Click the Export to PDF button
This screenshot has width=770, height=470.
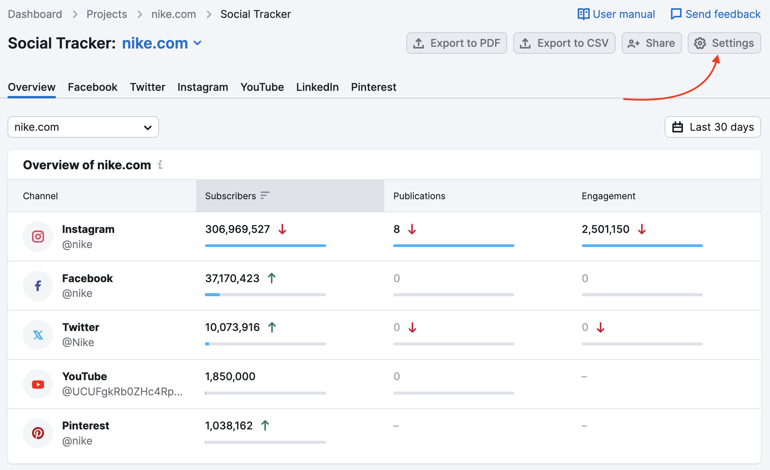click(457, 43)
